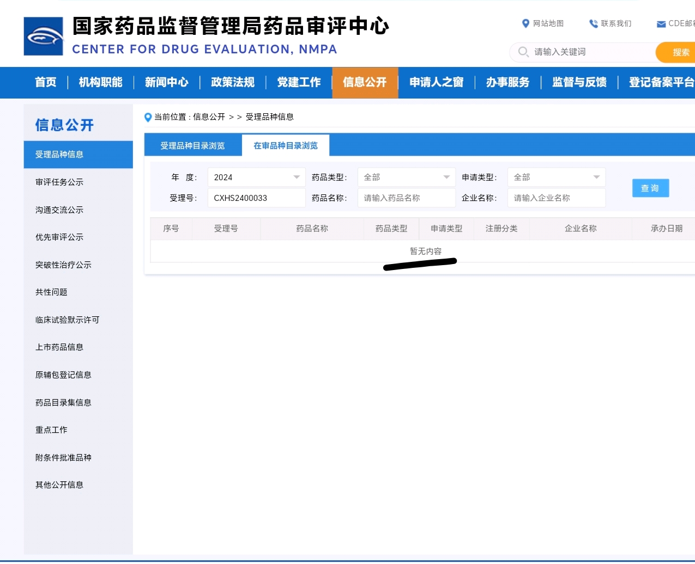Click the 药品名称 column header

tap(312, 229)
